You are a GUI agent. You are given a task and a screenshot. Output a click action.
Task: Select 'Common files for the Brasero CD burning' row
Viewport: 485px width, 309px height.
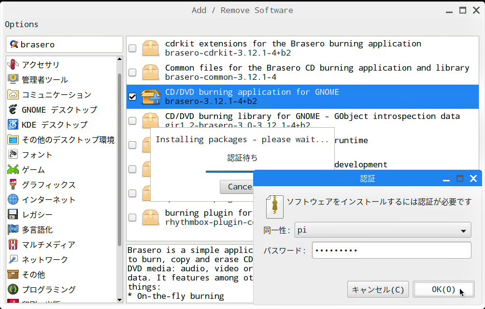tap(302, 73)
